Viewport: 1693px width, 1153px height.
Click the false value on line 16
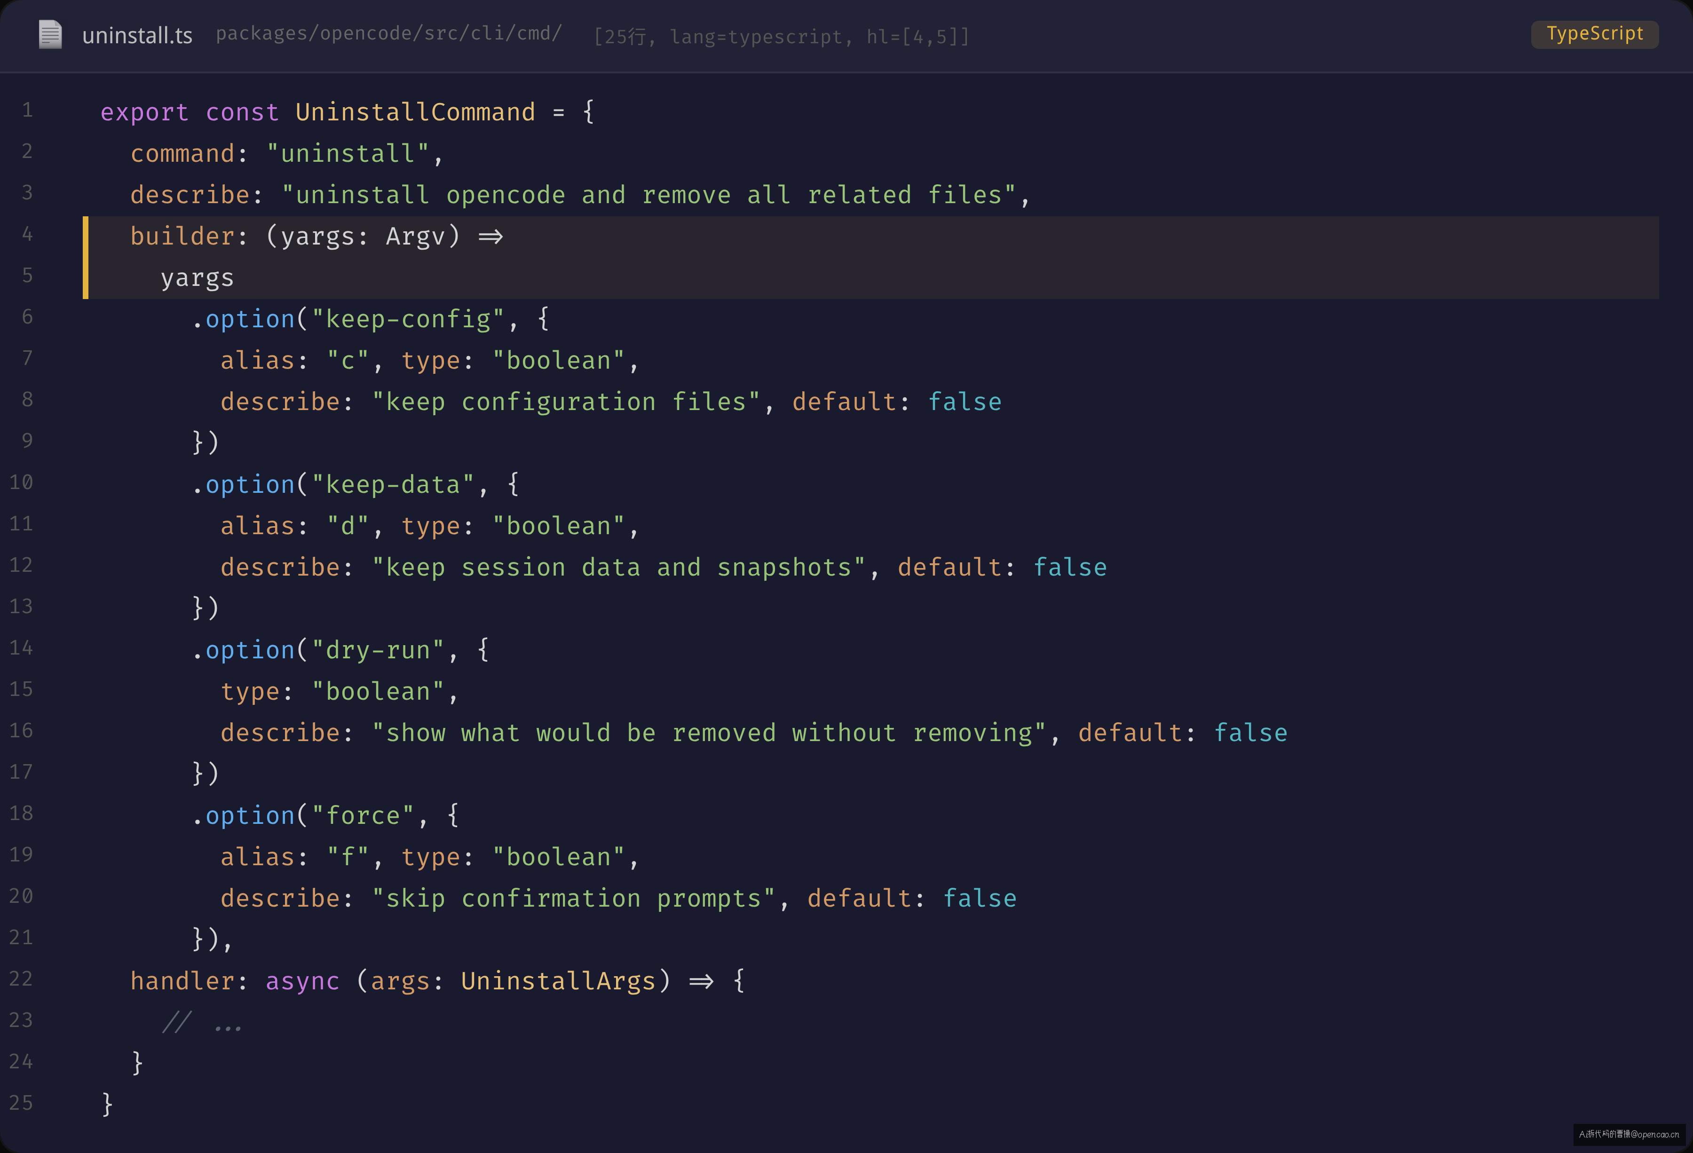coord(1250,733)
